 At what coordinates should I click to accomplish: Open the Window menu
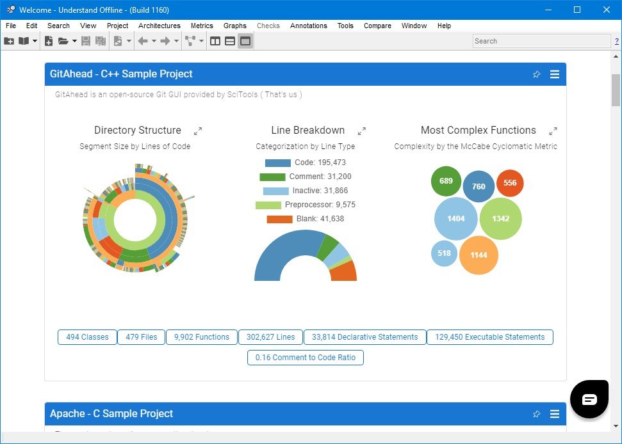click(x=414, y=26)
